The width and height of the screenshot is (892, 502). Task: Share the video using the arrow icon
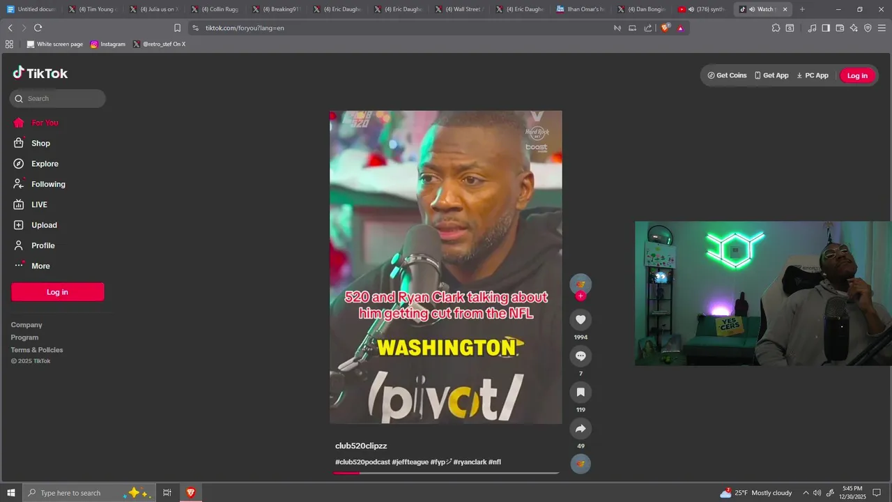[x=580, y=428]
